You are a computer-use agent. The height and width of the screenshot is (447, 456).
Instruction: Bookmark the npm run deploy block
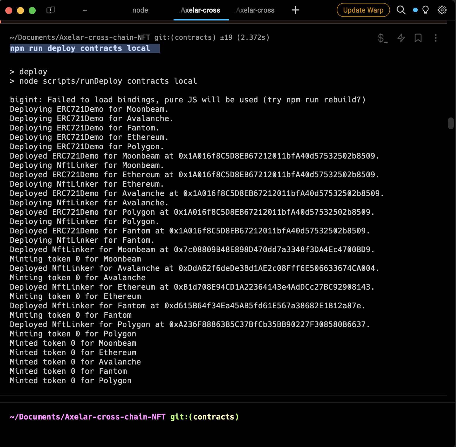coord(418,38)
